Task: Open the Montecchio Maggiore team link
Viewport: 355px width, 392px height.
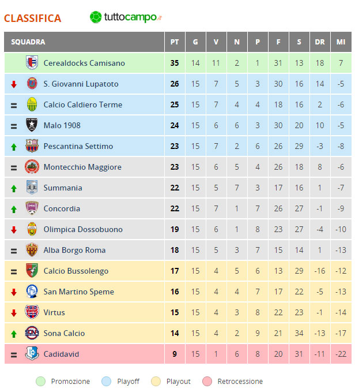Action: (x=82, y=167)
